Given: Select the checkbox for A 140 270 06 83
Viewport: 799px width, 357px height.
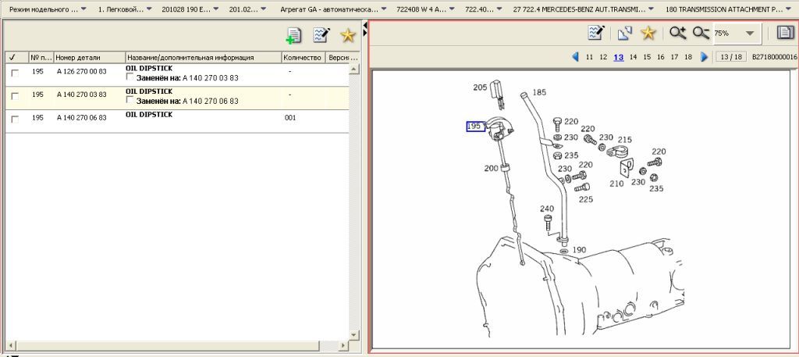Looking at the screenshot, I should click(x=15, y=119).
